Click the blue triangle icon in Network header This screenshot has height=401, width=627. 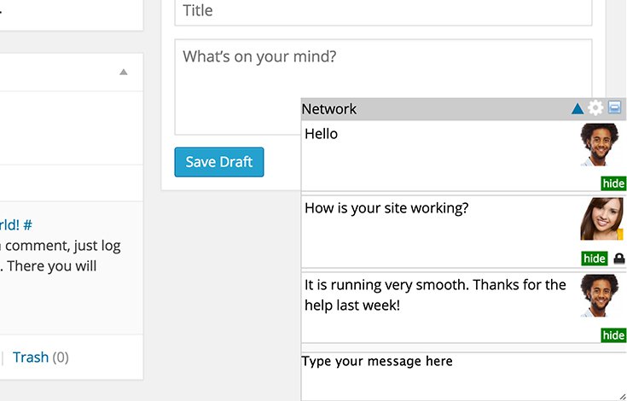tap(578, 108)
